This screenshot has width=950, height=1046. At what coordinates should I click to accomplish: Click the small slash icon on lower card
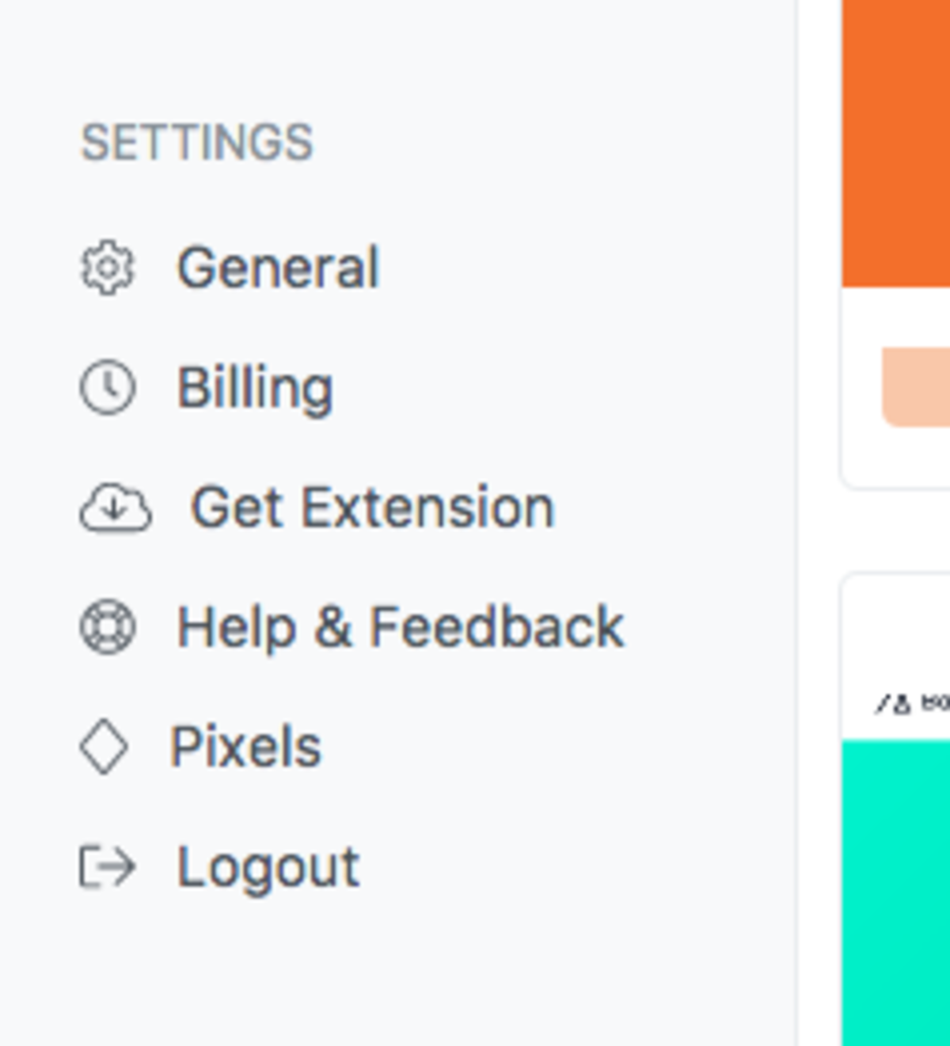coord(883,703)
